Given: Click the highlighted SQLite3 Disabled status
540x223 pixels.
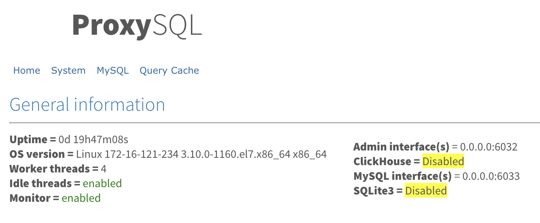Looking at the screenshot, I should click(426, 191).
